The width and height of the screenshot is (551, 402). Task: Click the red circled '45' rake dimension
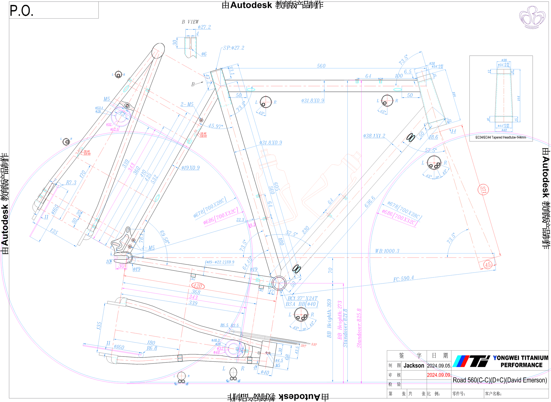pos(488,265)
